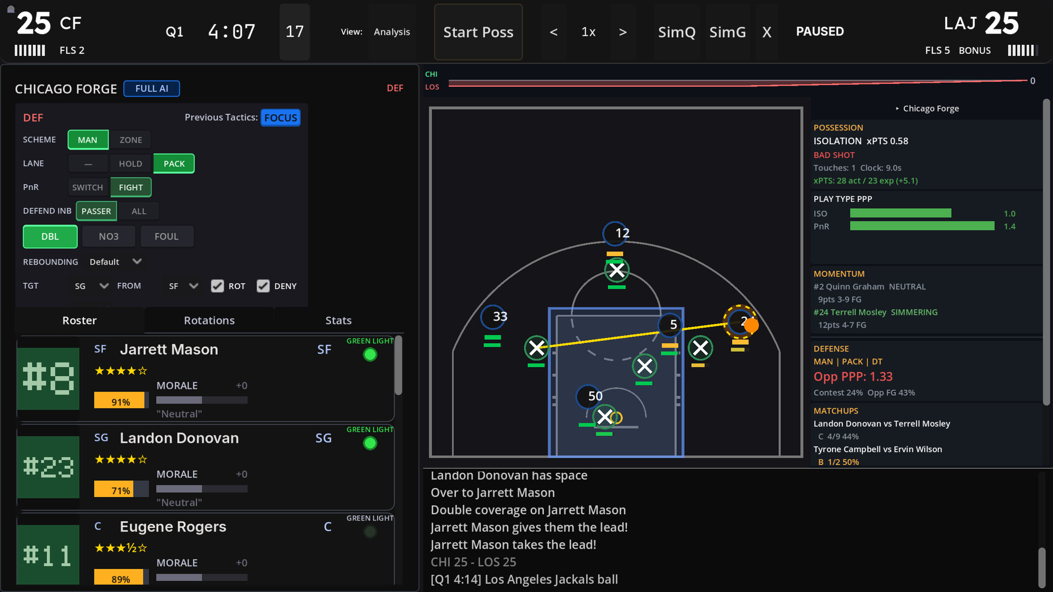Click Eugene Rogers' green light indicator
This screenshot has height=592, width=1053.
[370, 532]
